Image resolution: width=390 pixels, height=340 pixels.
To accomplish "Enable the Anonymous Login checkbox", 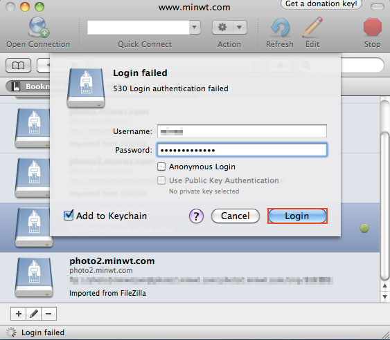I will (161, 167).
